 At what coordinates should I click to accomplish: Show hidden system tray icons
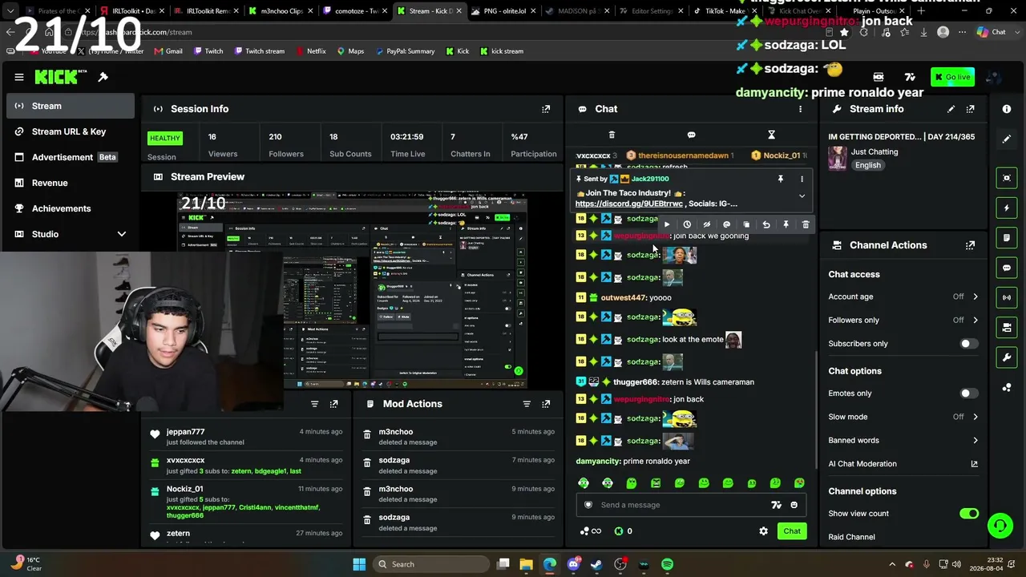(x=892, y=564)
